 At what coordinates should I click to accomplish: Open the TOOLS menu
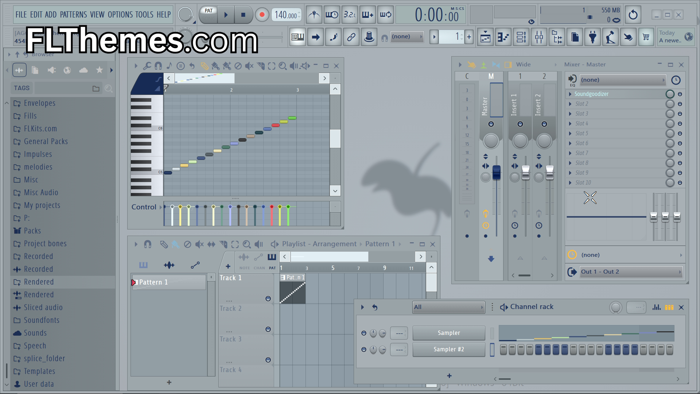[144, 15]
